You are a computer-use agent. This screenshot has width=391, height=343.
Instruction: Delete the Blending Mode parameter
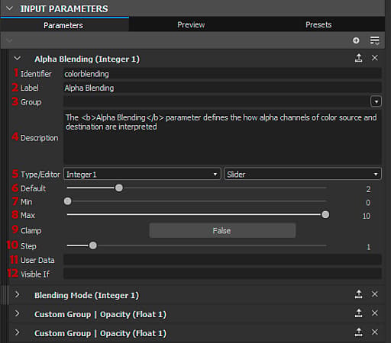tap(375, 294)
